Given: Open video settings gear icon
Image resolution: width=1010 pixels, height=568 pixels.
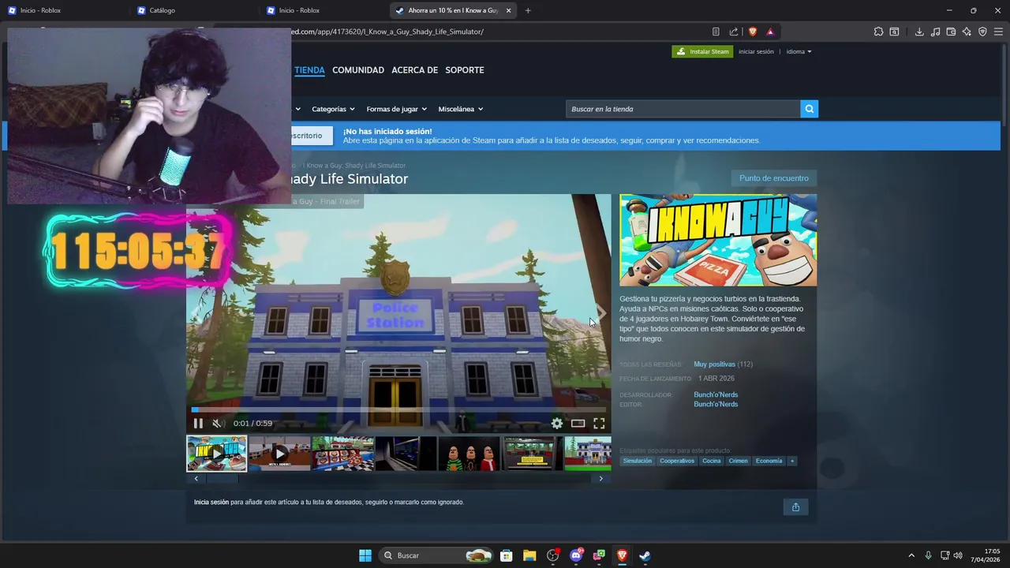Looking at the screenshot, I should pos(557,424).
